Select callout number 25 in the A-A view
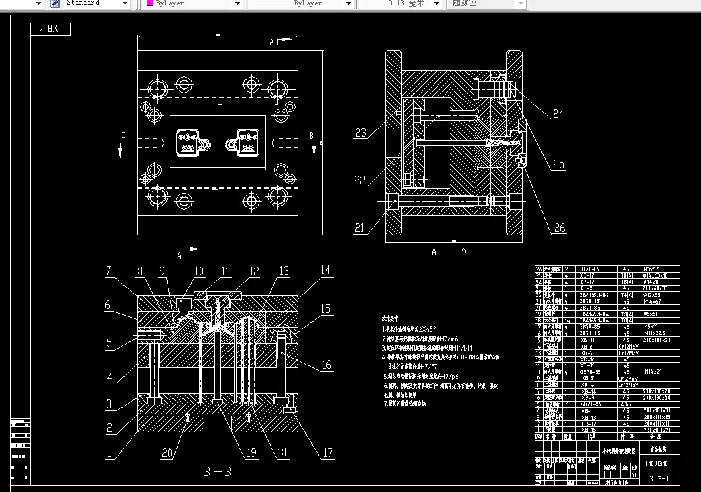701x492 pixels. point(558,164)
